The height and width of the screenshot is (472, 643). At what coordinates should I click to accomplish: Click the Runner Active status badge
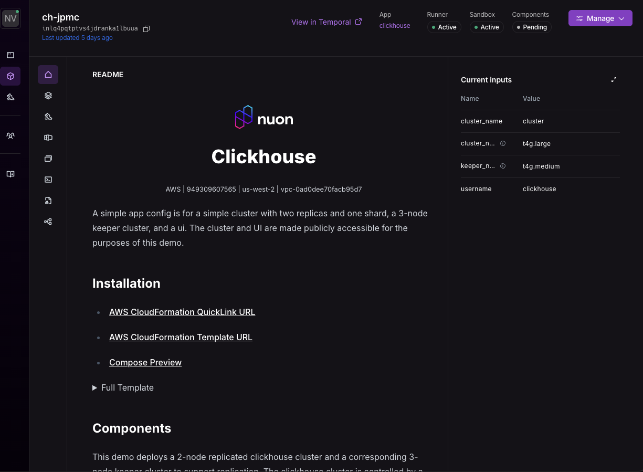[x=444, y=27]
